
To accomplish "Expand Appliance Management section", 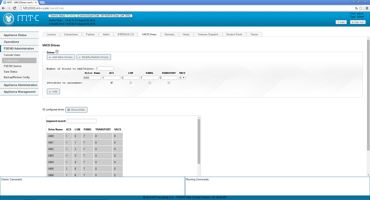I will 19,92.
